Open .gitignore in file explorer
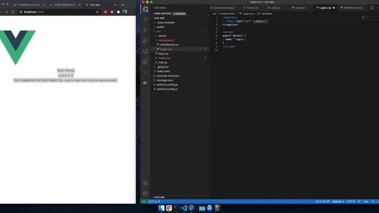 162,67
